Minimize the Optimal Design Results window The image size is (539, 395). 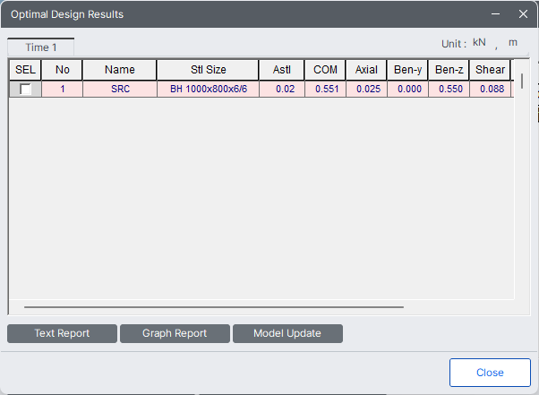click(x=495, y=14)
